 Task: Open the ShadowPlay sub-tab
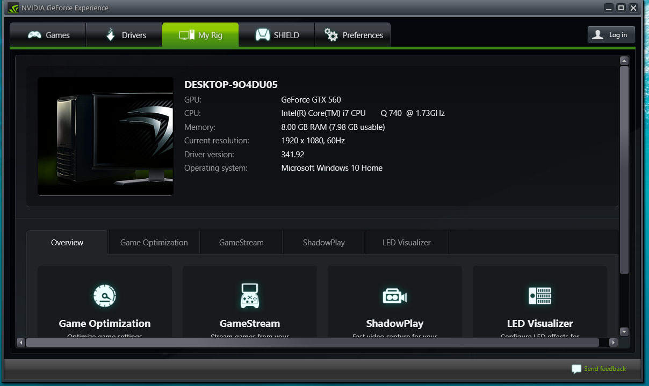point(323,242)
